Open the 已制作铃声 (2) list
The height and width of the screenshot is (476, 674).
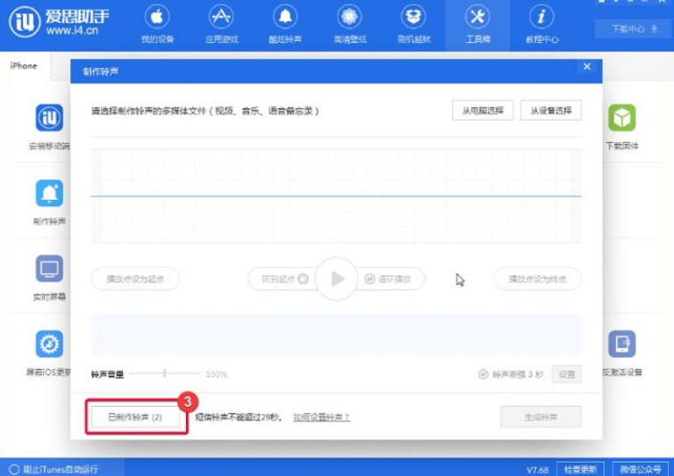click(135, 416)
